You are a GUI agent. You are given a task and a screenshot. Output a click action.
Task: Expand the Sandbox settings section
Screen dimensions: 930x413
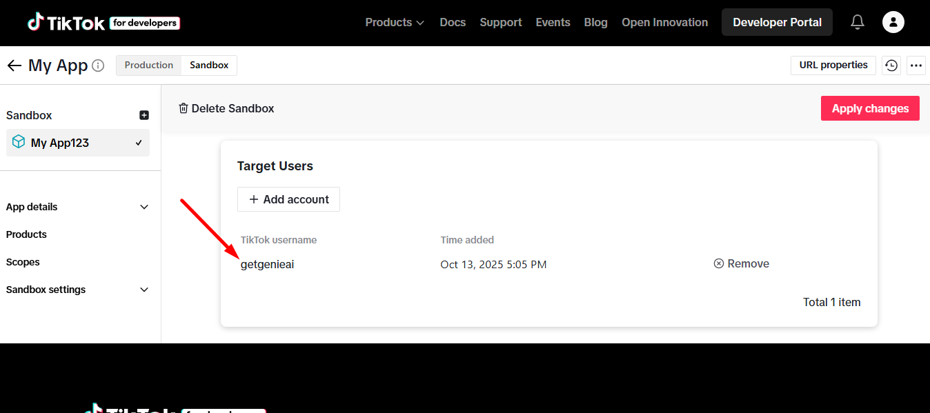(x=77, y=290)
